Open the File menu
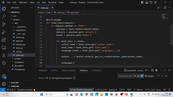Screen dimensions: 173x97 coord(8,2)
